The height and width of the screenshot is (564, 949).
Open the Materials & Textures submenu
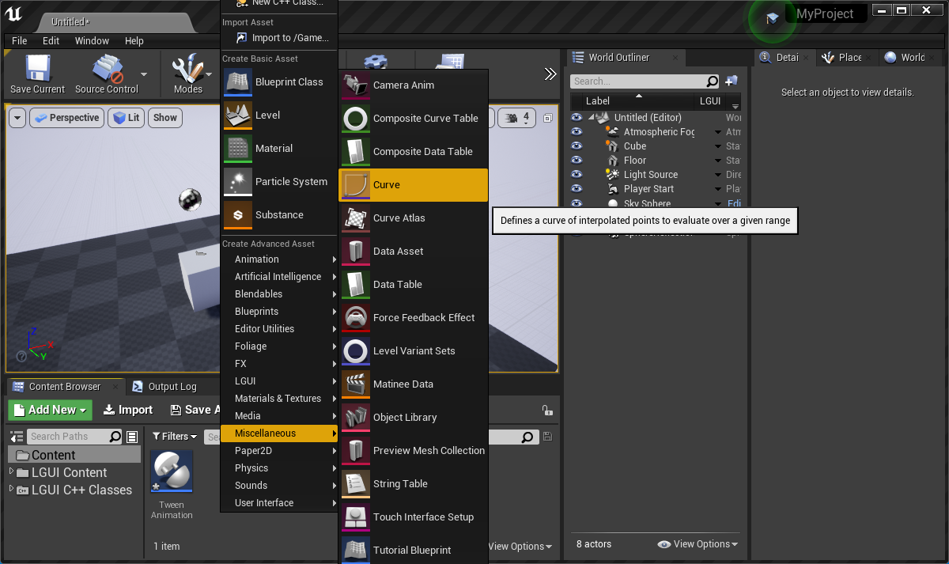coord(278,399)
